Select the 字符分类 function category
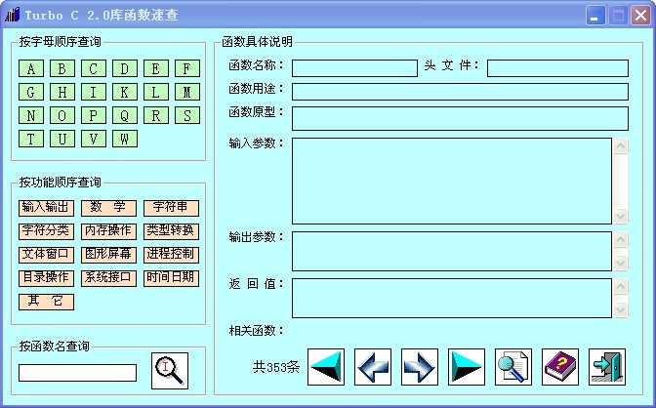 [46, 231]
